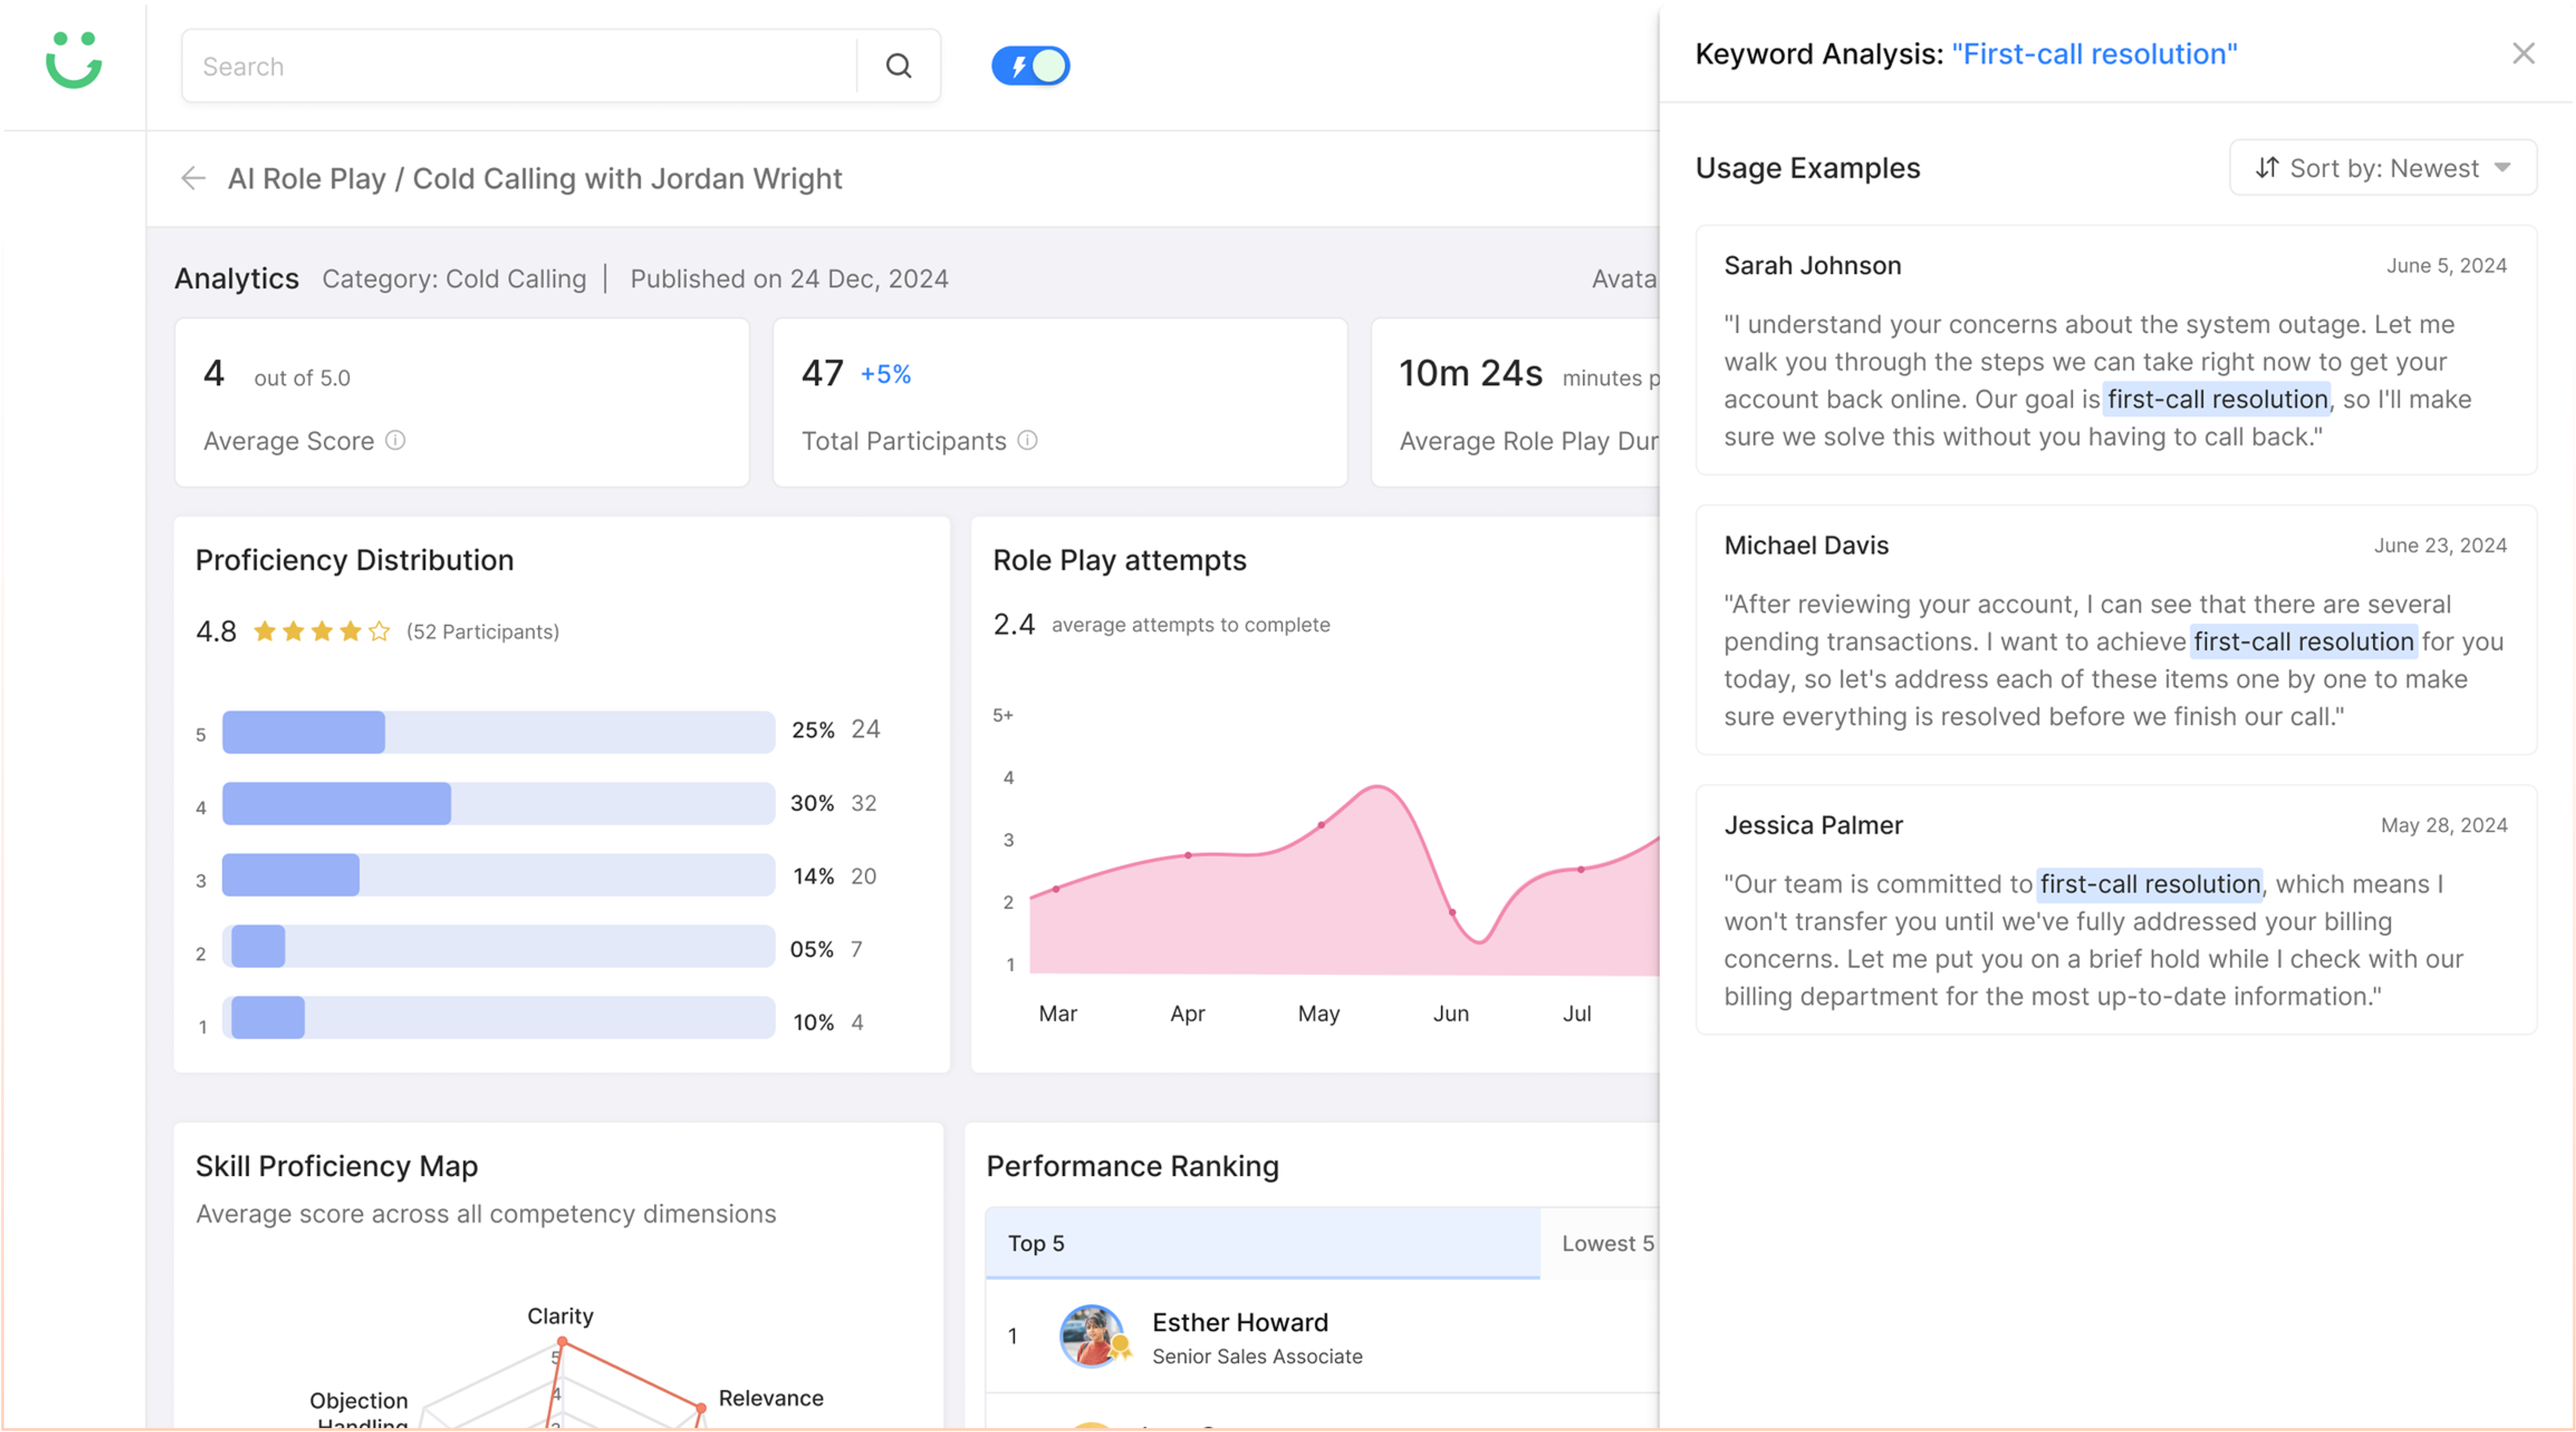Close the Keyword Analysis panel

point(2523,53)
